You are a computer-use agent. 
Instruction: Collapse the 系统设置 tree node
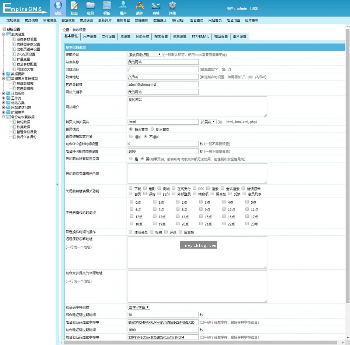[4, 34]
